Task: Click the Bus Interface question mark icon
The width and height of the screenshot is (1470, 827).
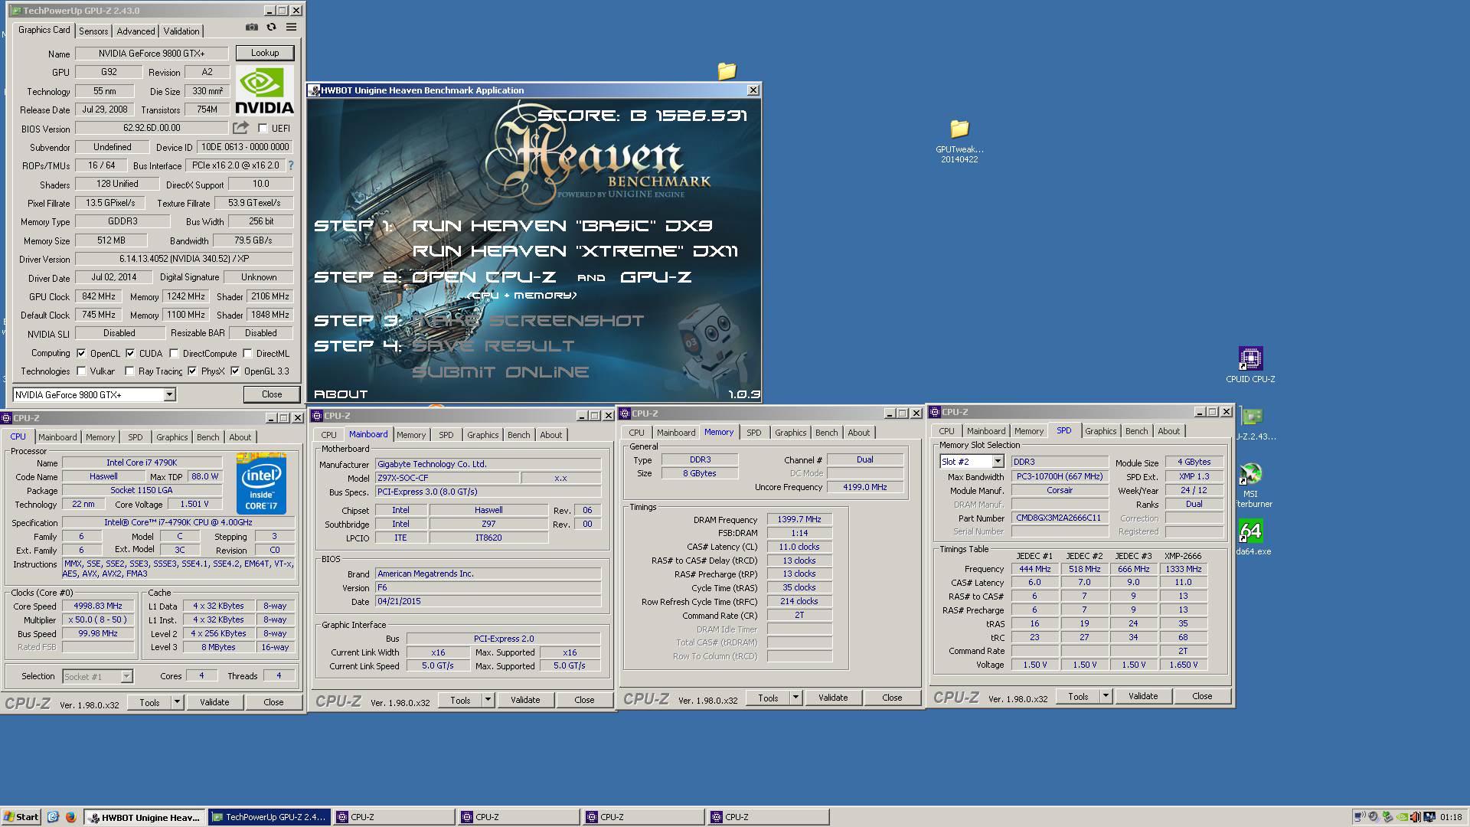Action: tap(290, 165)
